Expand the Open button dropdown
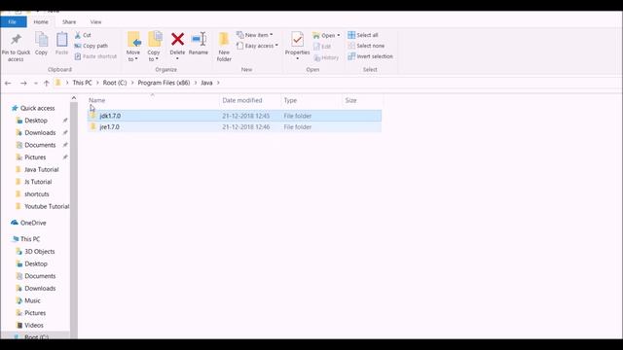The width and height of the screenshot is (623, 350). (339, 35)
